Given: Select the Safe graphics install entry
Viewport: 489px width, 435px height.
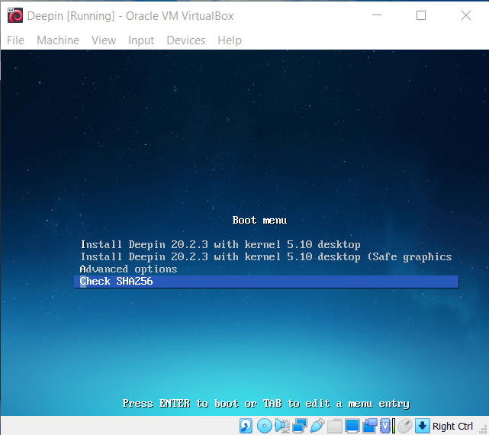Looking at the screenshot, I should [x=266, y=257].
